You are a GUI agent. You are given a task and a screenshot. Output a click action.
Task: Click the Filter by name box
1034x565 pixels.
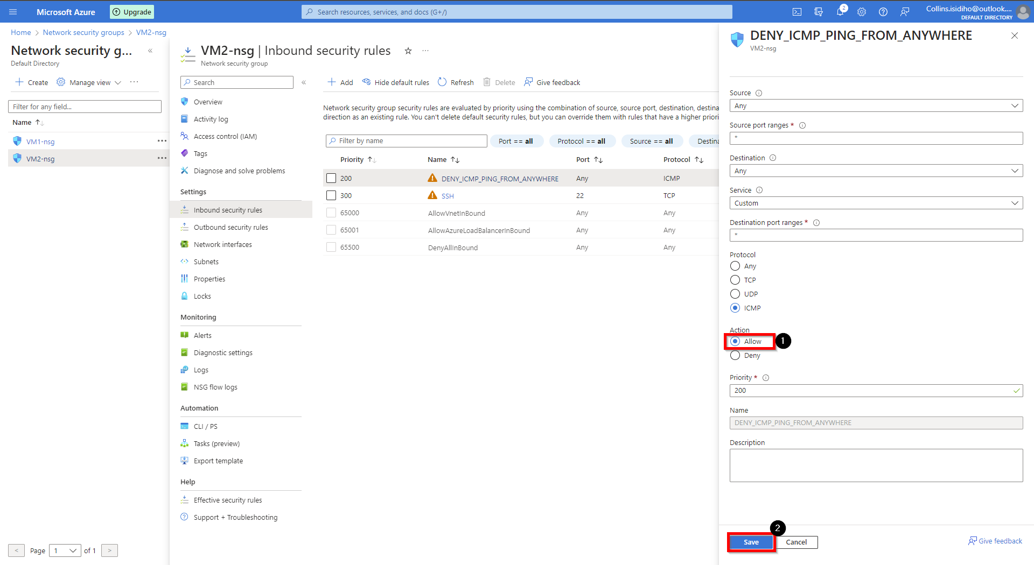coord(407,141)
